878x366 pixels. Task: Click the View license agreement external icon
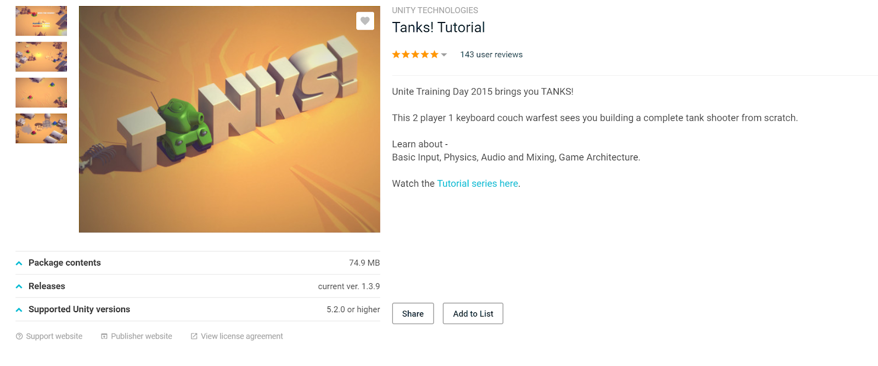click(194, 336)
